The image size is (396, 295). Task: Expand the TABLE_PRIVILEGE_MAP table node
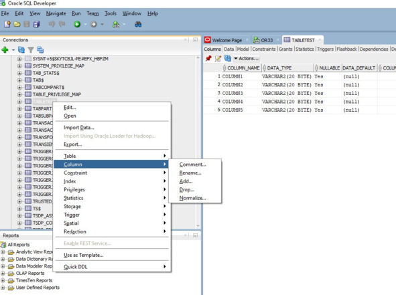[x=19, y=94]
